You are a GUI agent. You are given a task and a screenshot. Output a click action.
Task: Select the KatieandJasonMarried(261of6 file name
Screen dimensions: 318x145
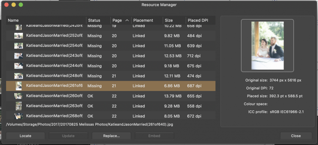click(x=54, y=86)
